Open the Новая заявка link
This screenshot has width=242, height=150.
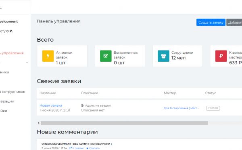click(x=51, y=105)
